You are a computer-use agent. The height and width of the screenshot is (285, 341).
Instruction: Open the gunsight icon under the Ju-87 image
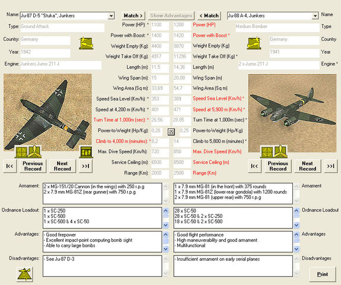click(x=21, y=152)
